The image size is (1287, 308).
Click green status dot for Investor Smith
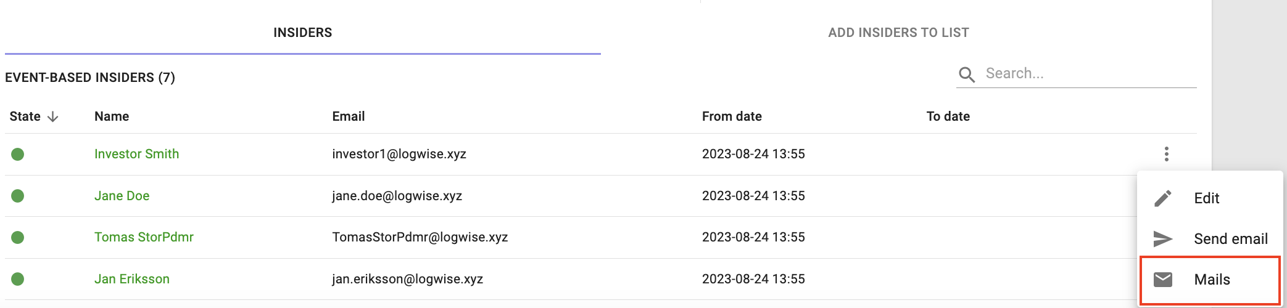pos(18,154)
